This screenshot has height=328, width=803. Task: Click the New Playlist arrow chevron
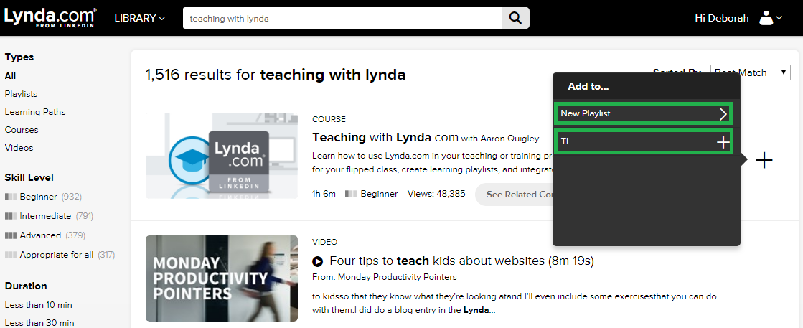point(723,114)
